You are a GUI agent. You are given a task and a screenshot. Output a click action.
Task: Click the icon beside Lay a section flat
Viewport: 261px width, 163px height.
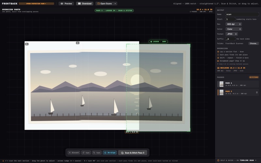(x=218, y=52)
